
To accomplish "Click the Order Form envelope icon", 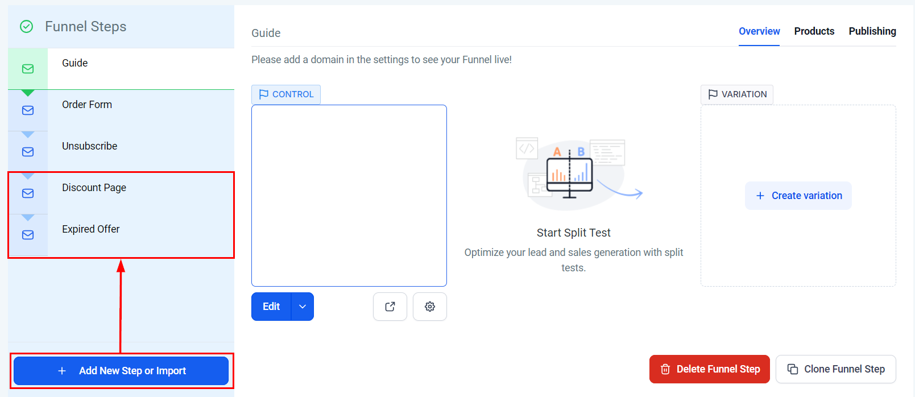I will tap(28, 110).
